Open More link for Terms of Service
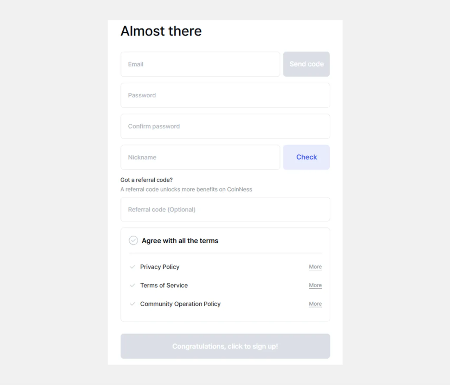This screenshot has height=385, width=450. [315, 285]
